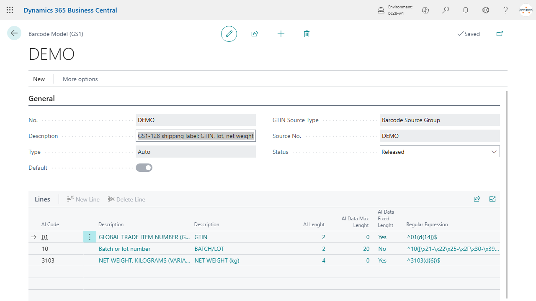This screenshot has width=536, height=301.
Task: Click the pencil edit mode icon
Action: click(x=229, y=34)
